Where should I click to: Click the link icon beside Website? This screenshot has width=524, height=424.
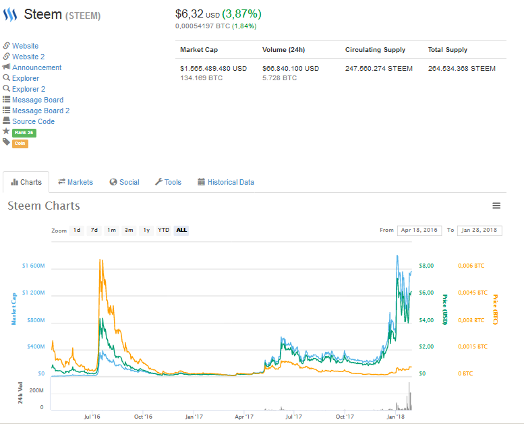coord(6,45)
